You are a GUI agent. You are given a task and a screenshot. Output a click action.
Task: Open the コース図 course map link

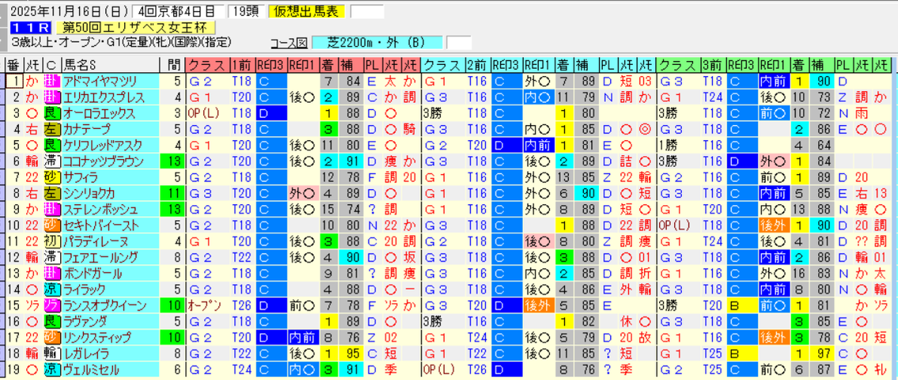point(289,43)
